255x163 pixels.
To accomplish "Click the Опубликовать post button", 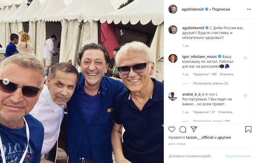I will pyautogui.click(x=238, y=156).
